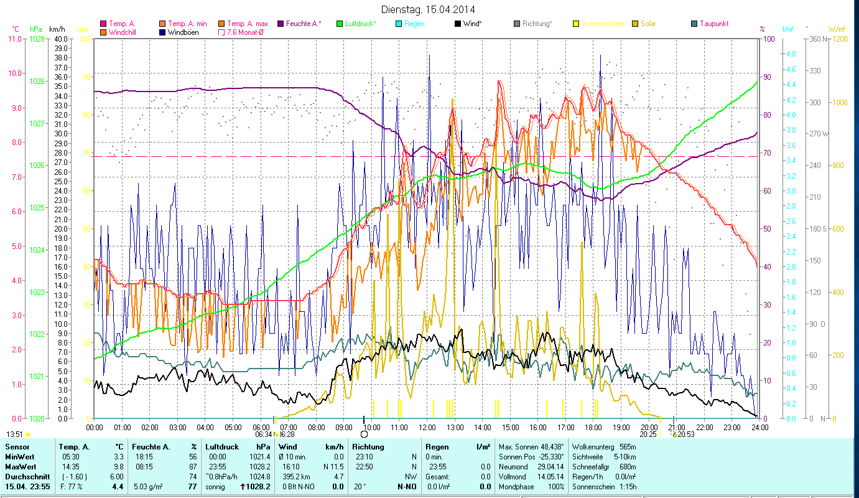The image size is (859, 498).
Task: Click the '15.04. 23:55' timestamp
Action: pyautogui.click(x=27, y=487)
